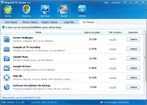Click the 374MB size value

93,87
